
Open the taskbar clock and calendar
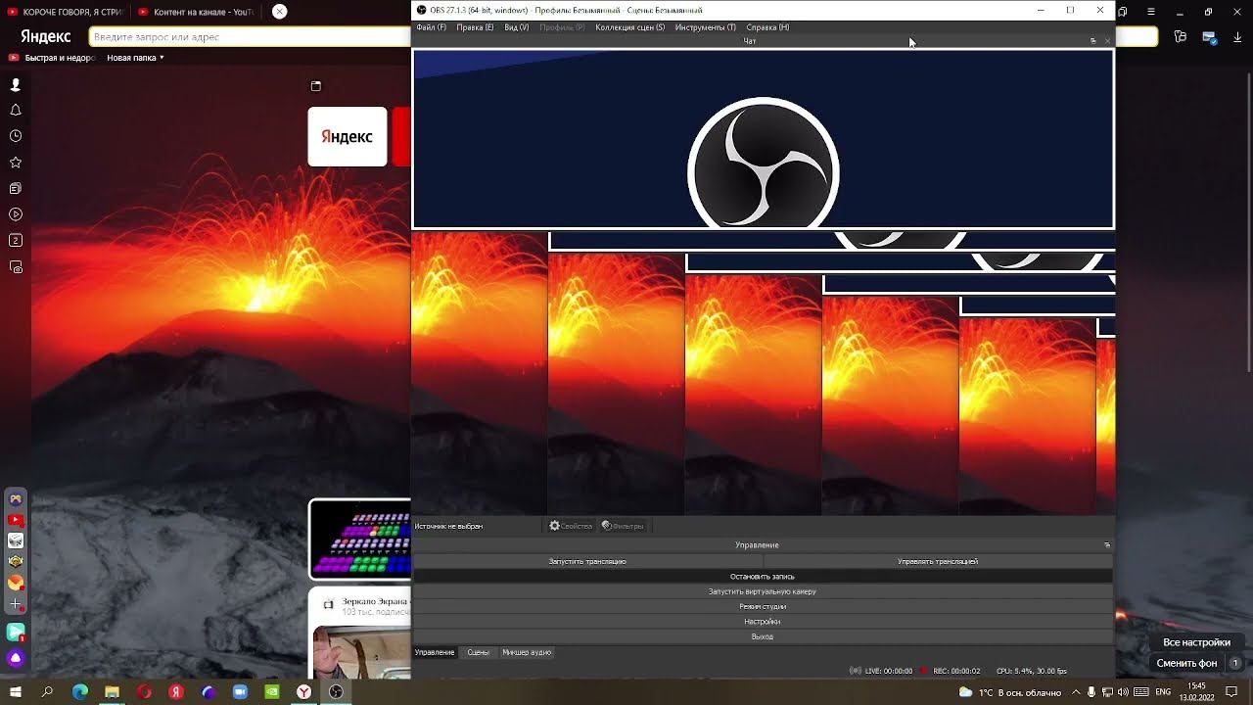1196,692
